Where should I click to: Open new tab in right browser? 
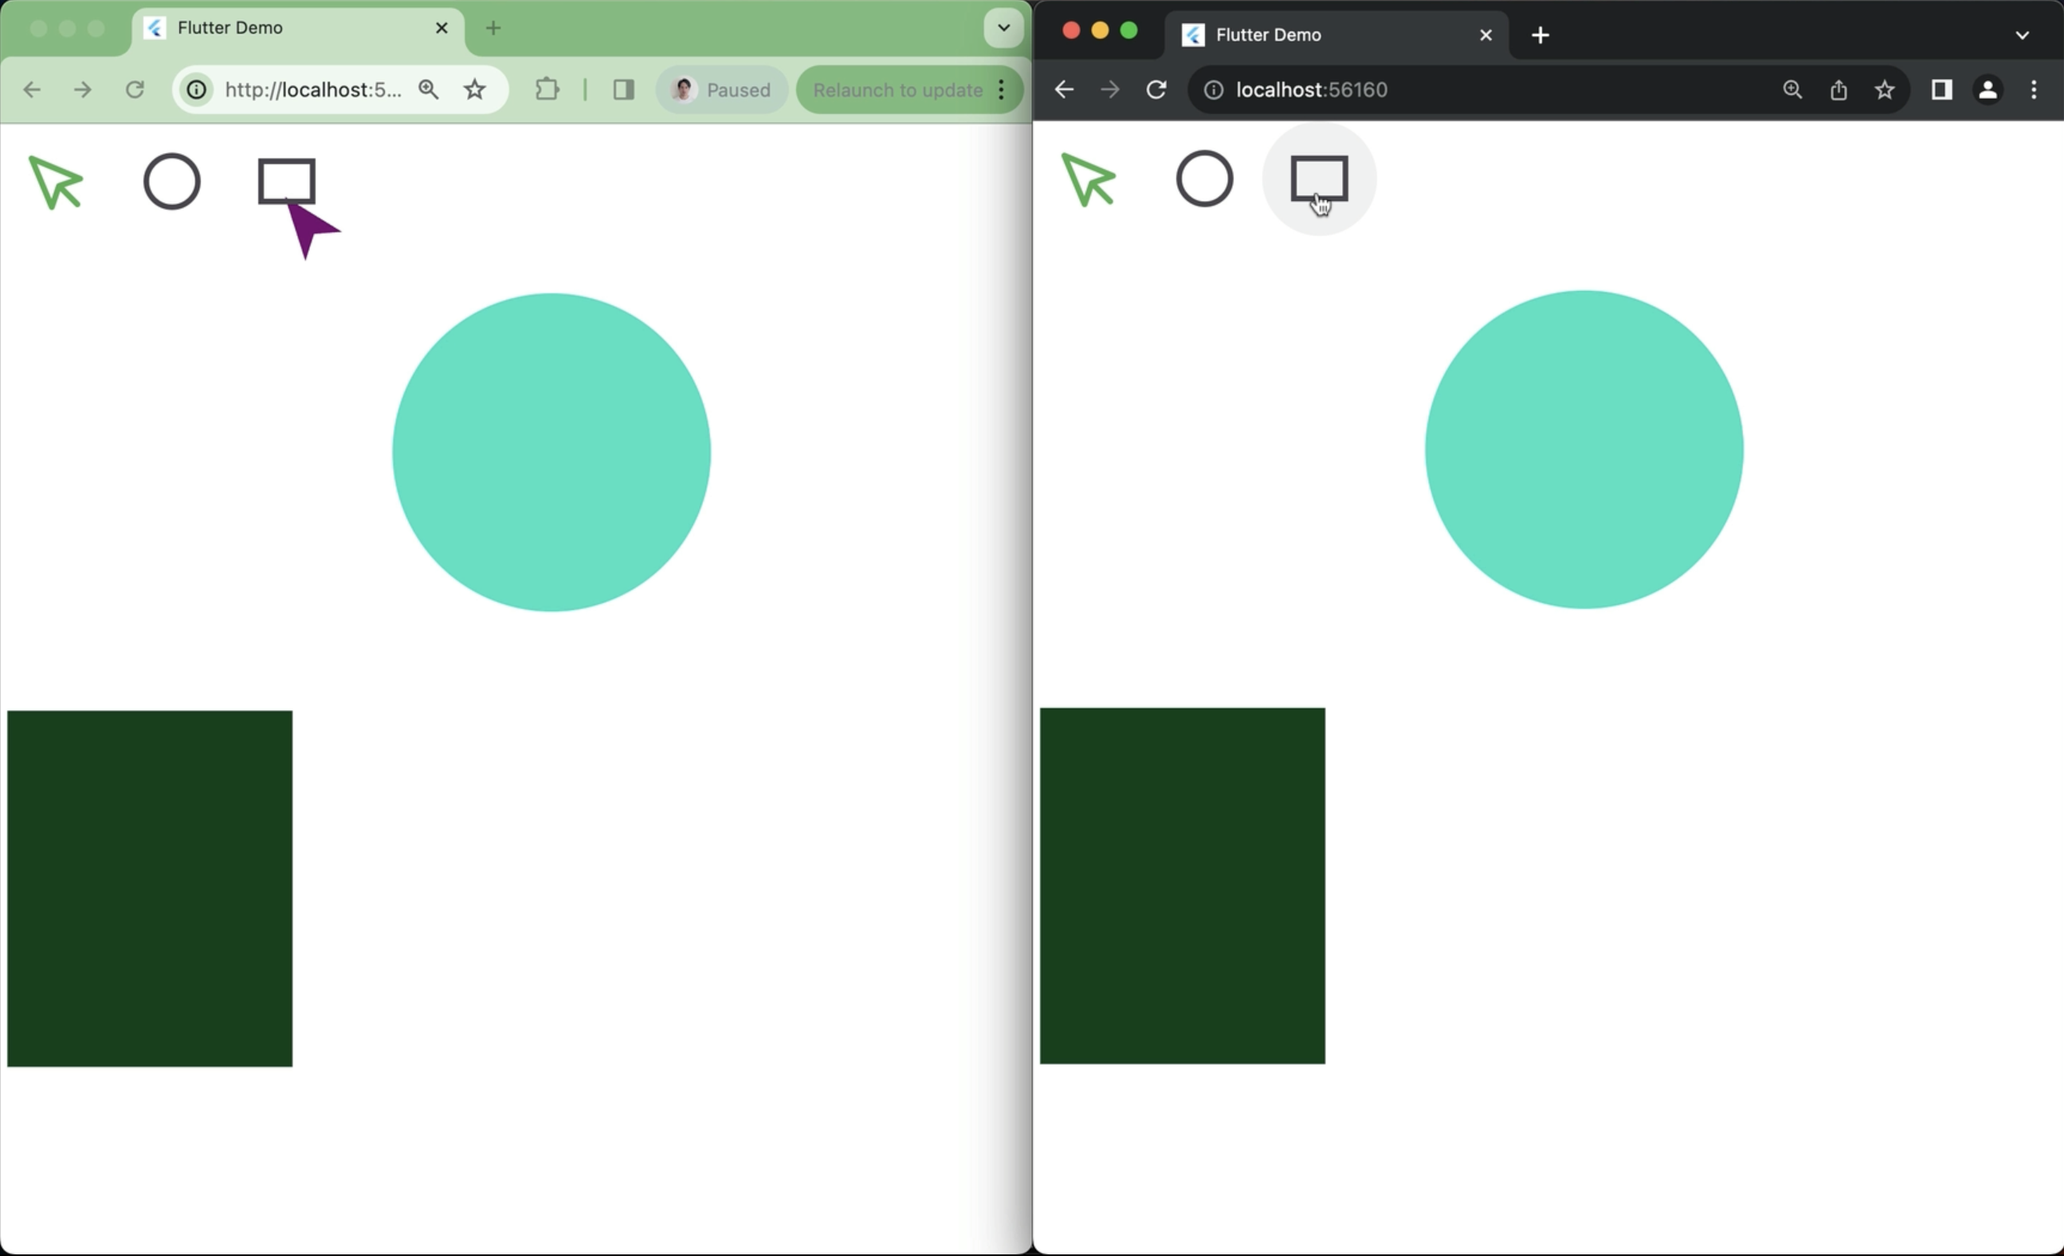point(1540,35)
